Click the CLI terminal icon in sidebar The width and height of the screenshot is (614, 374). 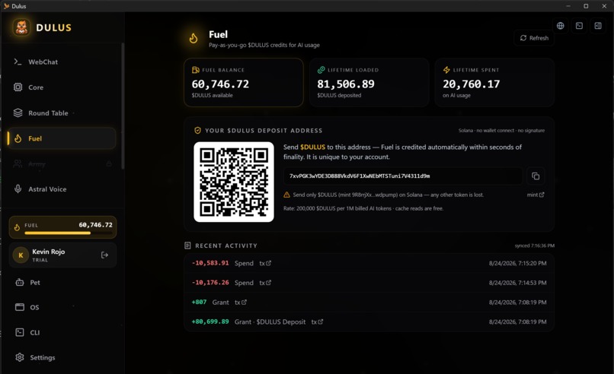(20, 332)
